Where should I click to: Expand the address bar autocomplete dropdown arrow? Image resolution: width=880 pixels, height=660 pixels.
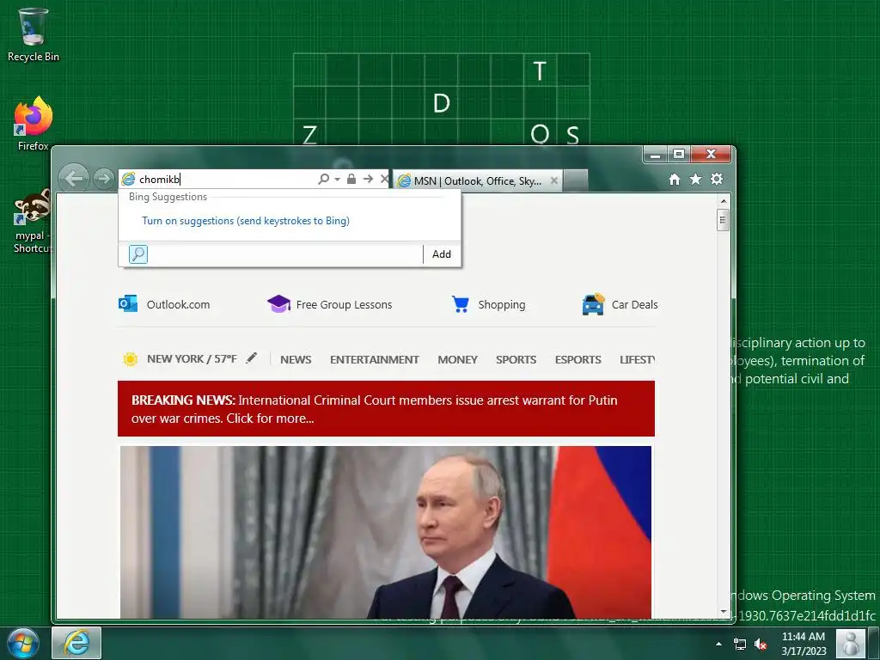click(x=337, y=180)
